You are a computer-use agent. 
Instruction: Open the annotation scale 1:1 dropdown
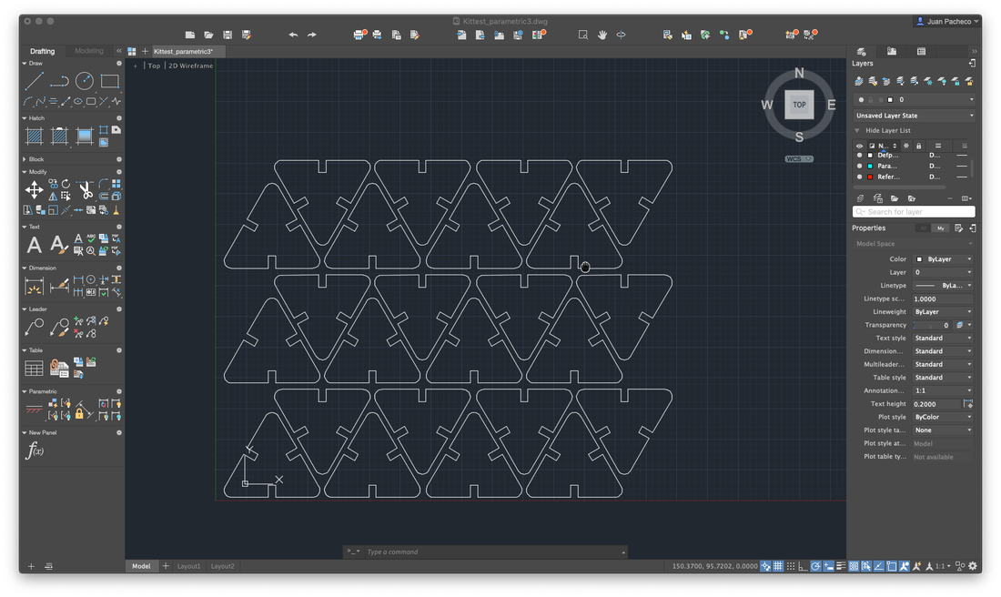click(x=943, y=390)
